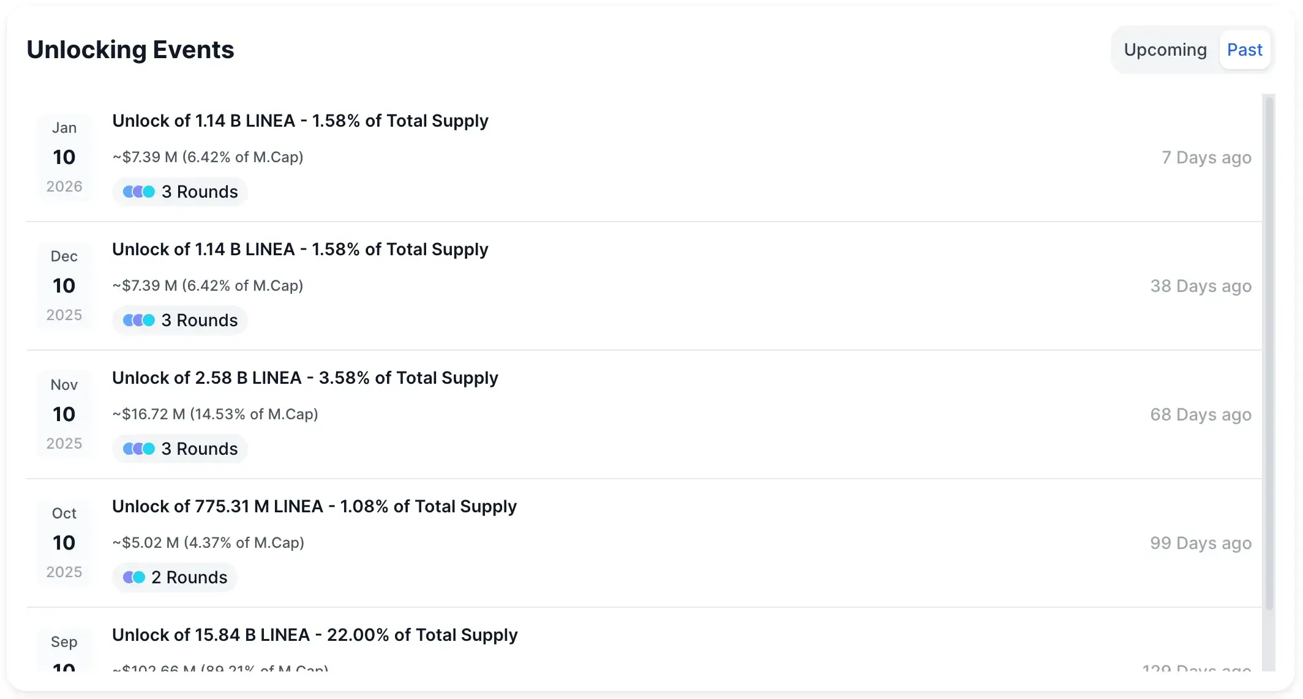Select the Past events tab
The width and height of the screenshot is (1303, 699).
point(1244,50)
